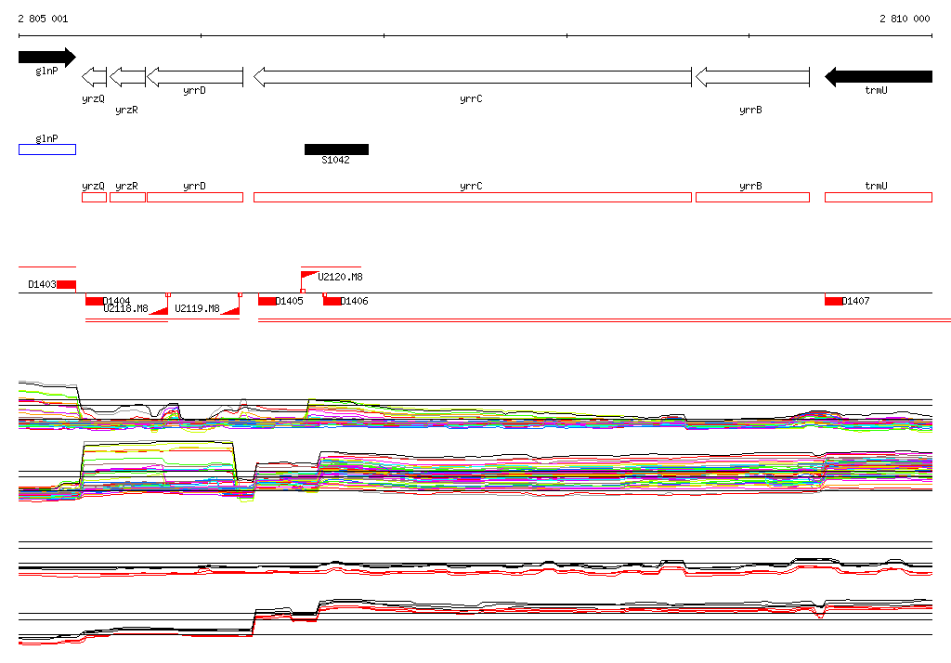Select the black S1042 segment bar

[336, 149]
